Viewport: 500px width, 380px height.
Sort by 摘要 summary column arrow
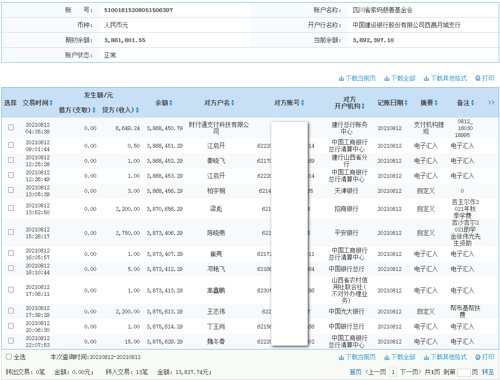pos(435,103)
